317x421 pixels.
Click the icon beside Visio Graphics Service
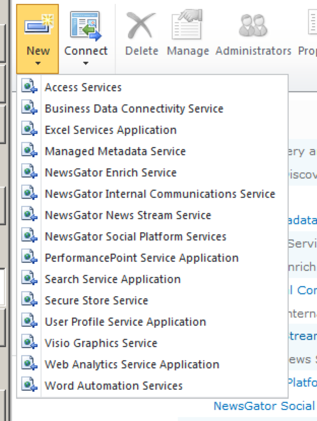[29, 343]
